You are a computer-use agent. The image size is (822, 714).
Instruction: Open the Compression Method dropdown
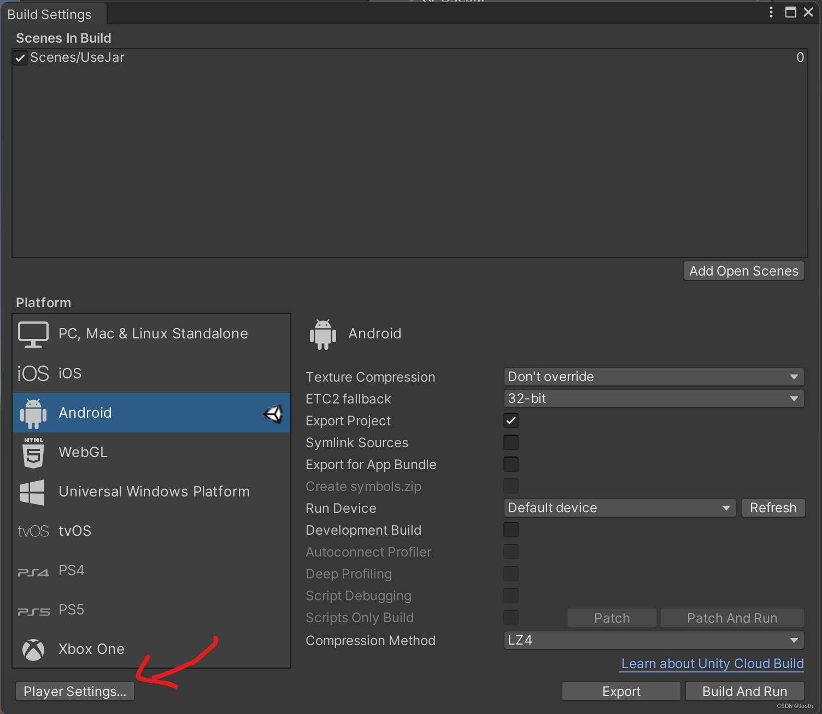tap(653, 640)
